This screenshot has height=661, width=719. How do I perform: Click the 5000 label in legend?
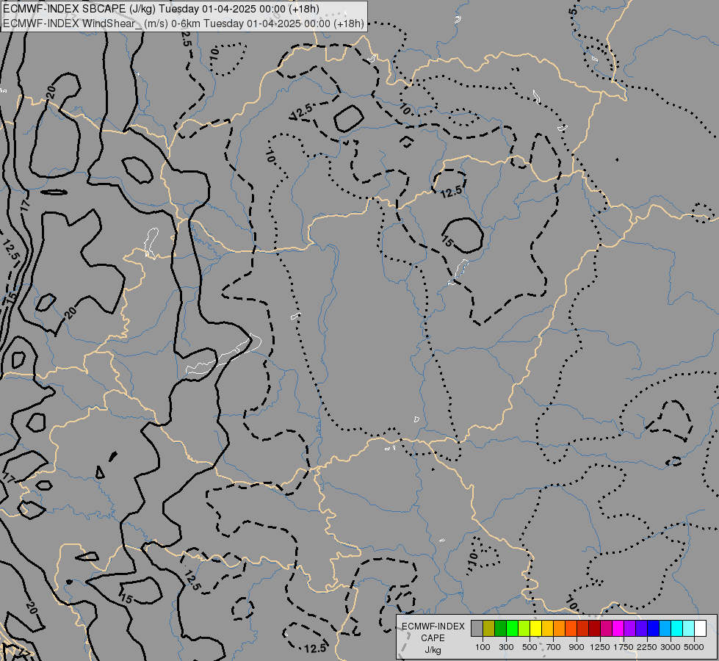click(x=694, y=647)
